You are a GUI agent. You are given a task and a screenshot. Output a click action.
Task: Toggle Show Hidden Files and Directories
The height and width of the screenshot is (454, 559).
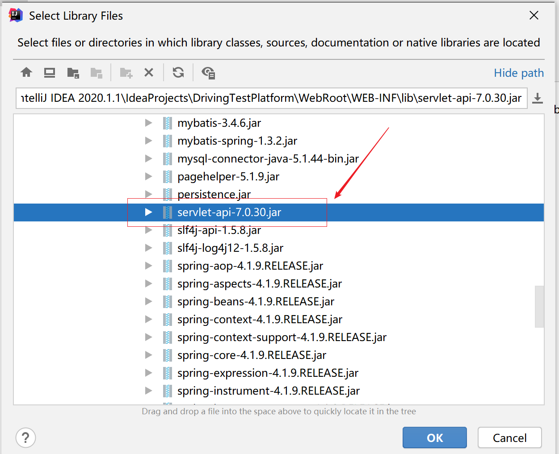(207, 72)
